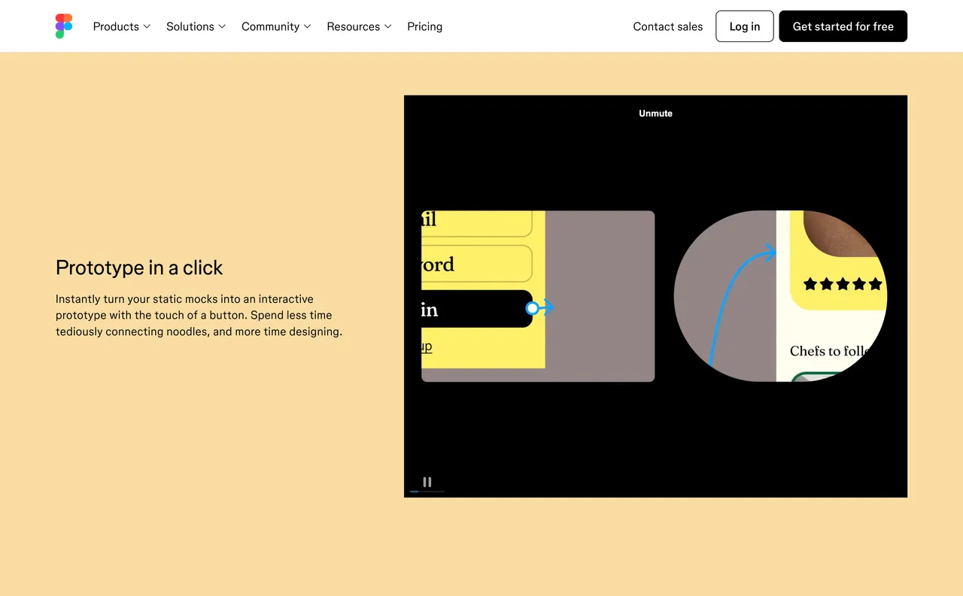Open the Solutions dropdown menu
The height and width of the screenshot is (596, 963).
pyautogui.click(x=195, y=26)
